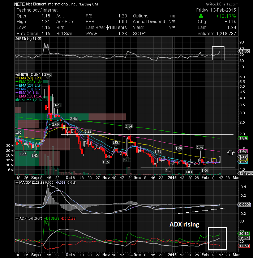The width and height of the screenshot is (253, 258).
Task: Click the down arrow beside Last Size
Action: click(x=108, y=28)
